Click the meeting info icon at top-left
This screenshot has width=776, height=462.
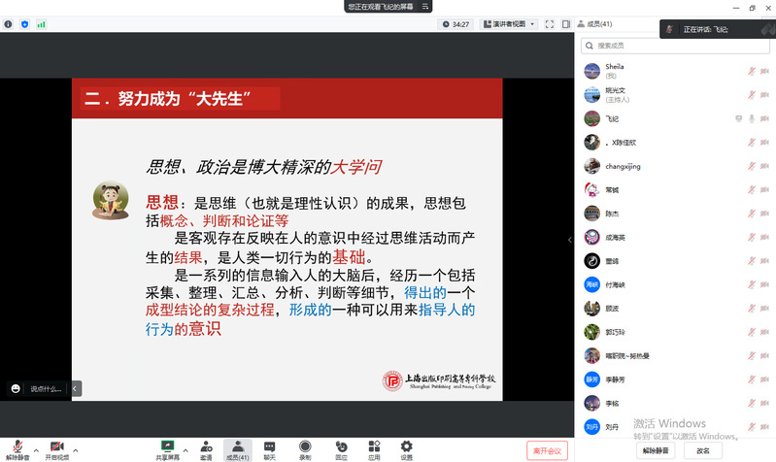9,24
